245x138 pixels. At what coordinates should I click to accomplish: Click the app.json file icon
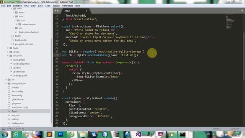coord(9,115)
